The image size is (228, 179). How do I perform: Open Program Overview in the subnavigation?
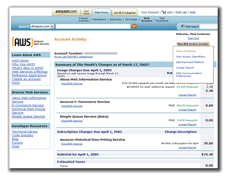[84, 20]
